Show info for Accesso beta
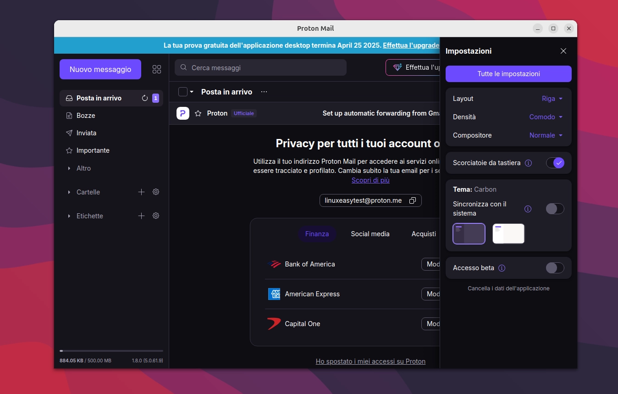 pyautogui.click(x=502, y=268)
